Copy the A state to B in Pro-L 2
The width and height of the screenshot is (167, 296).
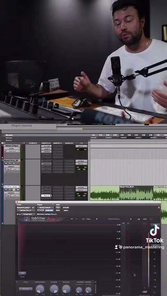pos(88,219)
